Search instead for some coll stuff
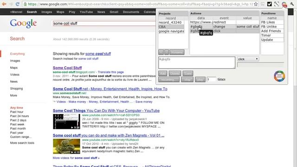This screenshot has width=297, height=167. 88,59
